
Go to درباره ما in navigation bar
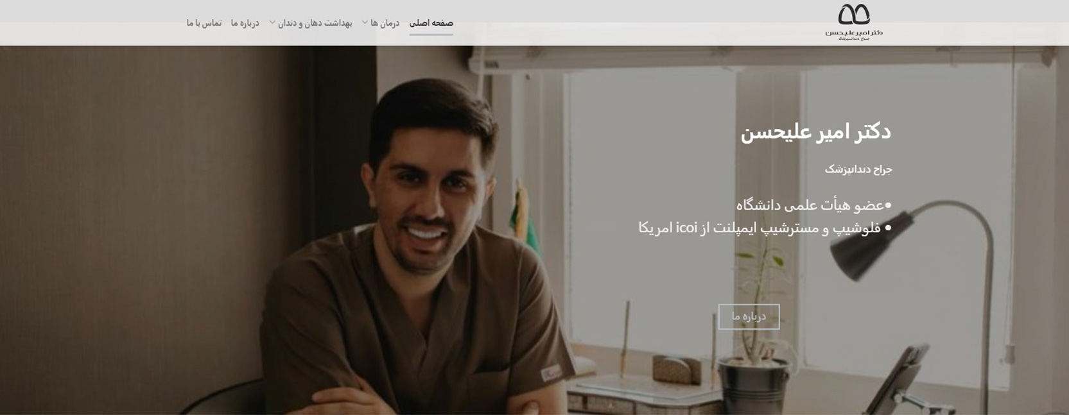pos(245,23)
